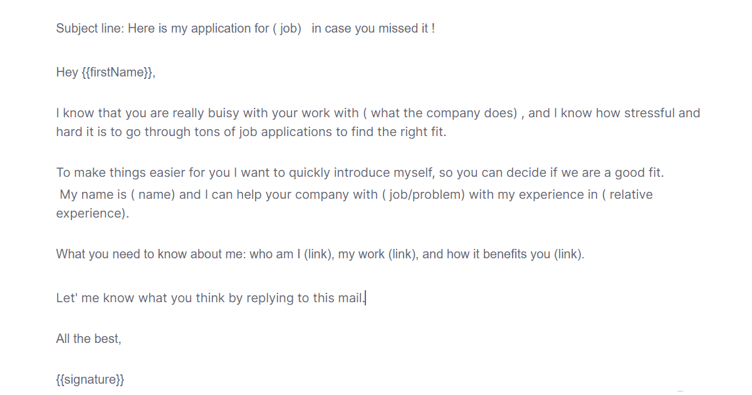Click the "( relative" placeholder text
The image size is (752, 395).
pos(627,194)
